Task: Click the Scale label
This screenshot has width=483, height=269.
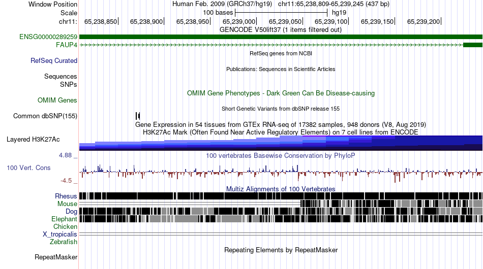Action: 69,13
